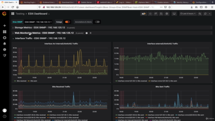Switch to the vSphere Web Client tab

[x=143, y=2]
